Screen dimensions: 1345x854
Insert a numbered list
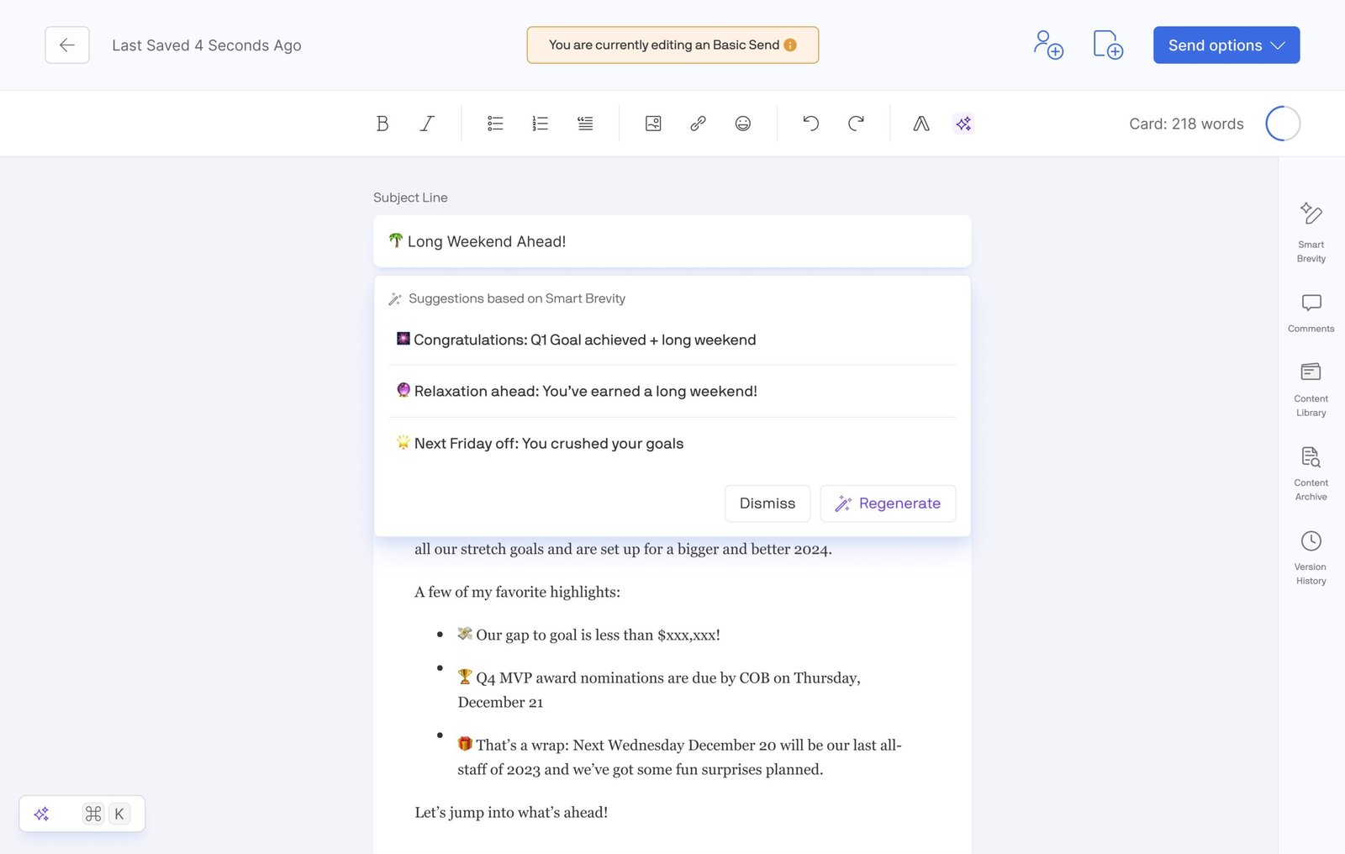coord(540,124)
